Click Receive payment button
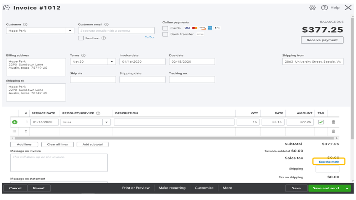This screenshot has width=356, height=200. (322, 40)
